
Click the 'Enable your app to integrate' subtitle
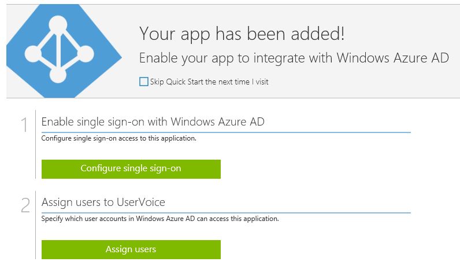tap(294, 58)
